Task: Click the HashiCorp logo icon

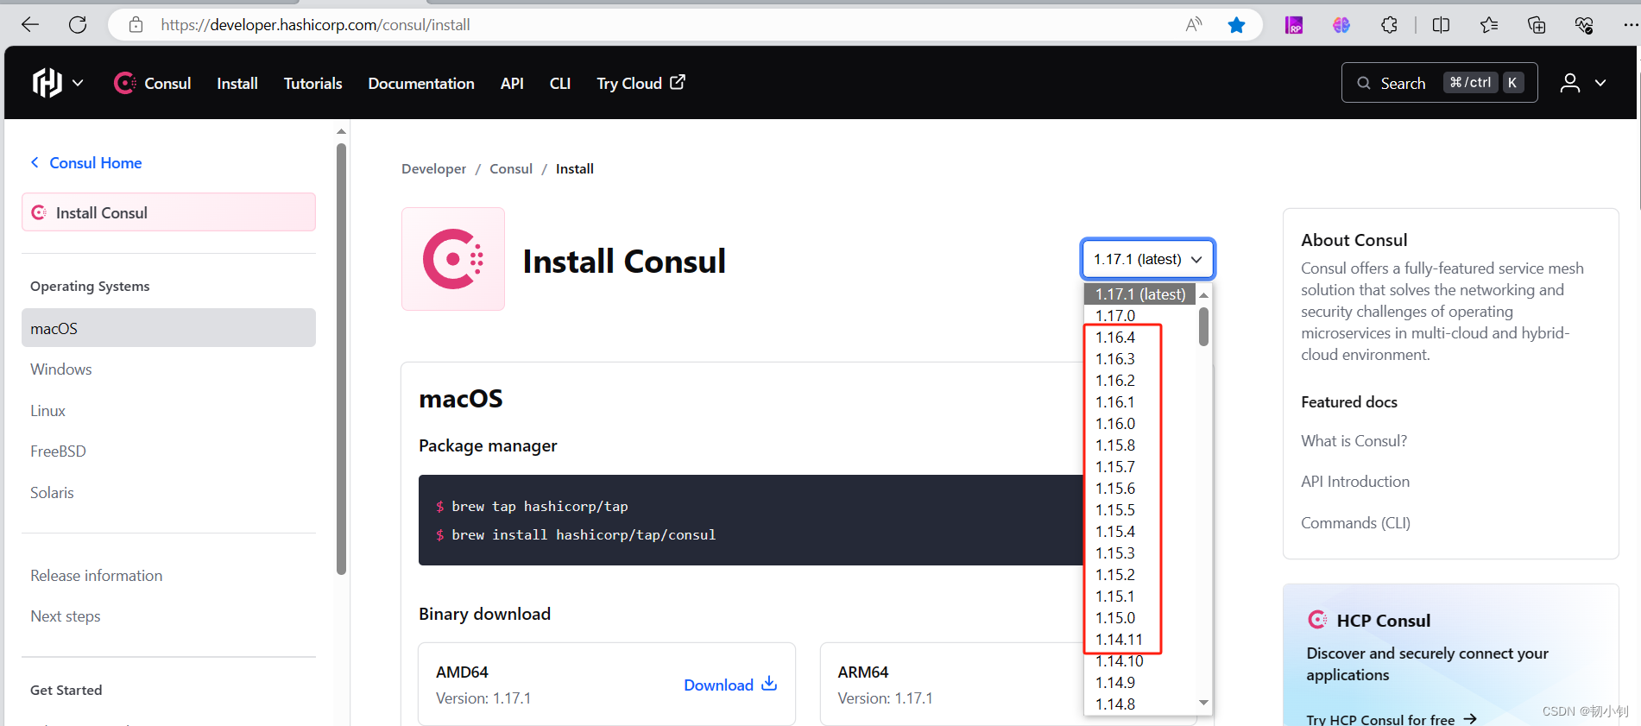Action: pos(47,83)
